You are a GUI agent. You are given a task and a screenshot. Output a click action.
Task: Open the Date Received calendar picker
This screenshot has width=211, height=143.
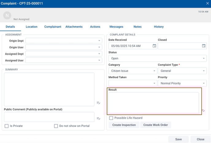click(x=154, y=46)
